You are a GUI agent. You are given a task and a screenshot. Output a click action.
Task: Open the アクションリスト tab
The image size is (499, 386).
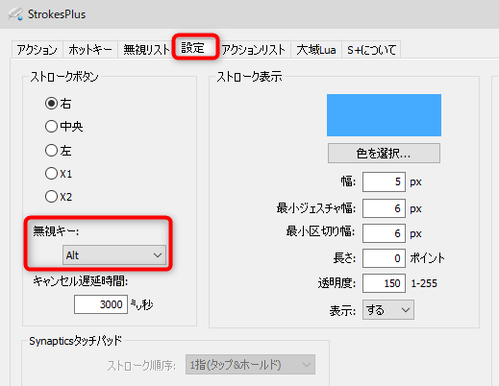point(253,50)
